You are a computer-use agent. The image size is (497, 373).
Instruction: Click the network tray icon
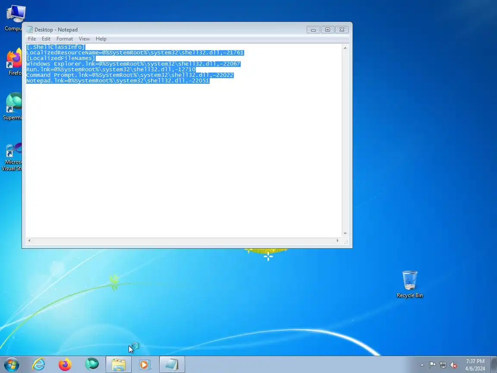coord(443,365)
